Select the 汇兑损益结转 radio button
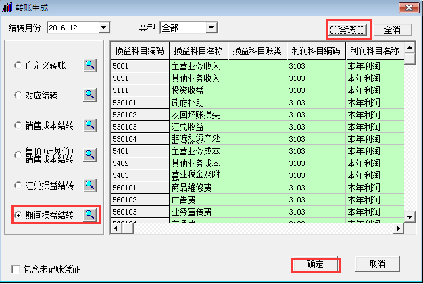Image resolution: width=423 pixels, height=284 pixels. [x=18, y=185]
